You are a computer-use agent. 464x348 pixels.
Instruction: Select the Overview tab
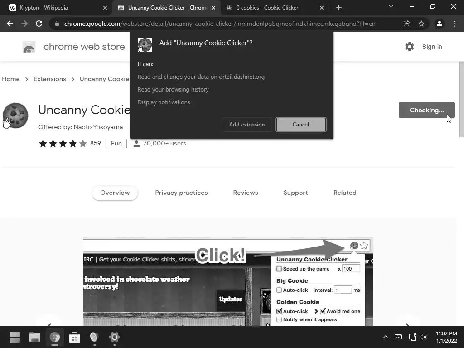point(115,193)
